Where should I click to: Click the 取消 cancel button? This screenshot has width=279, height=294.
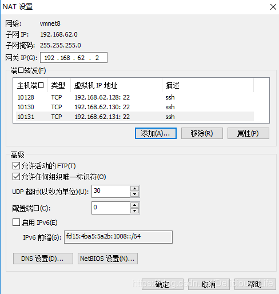click(209, 284)
